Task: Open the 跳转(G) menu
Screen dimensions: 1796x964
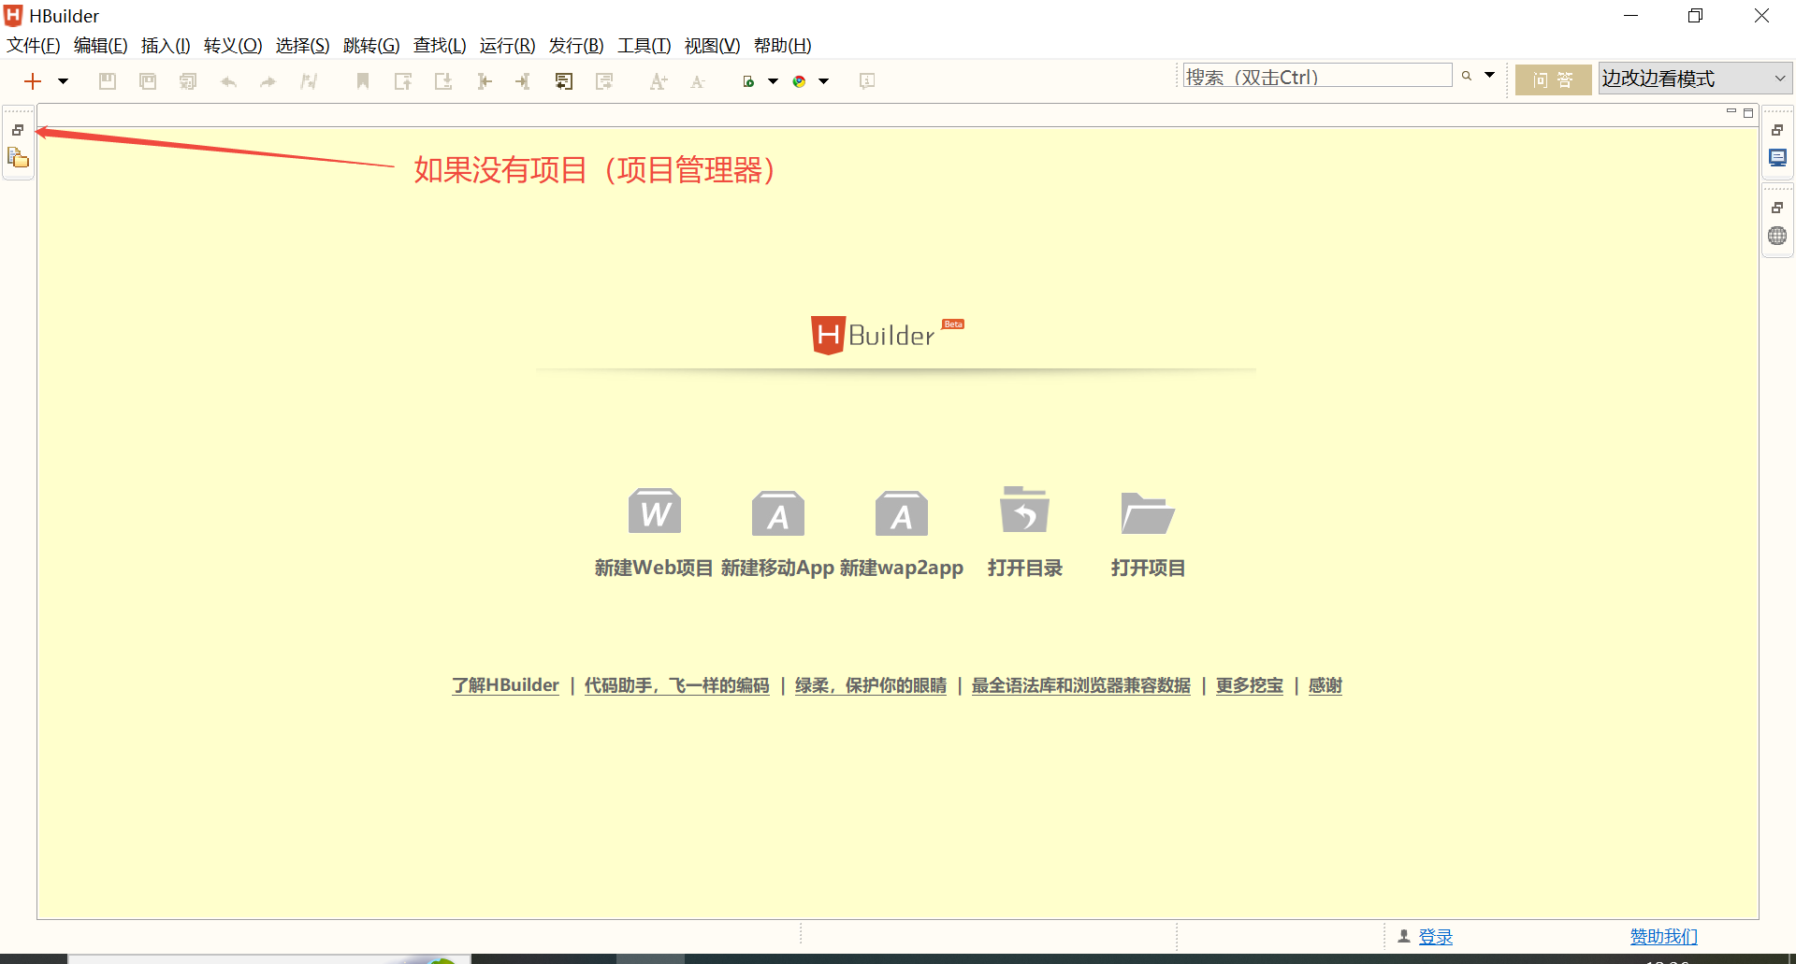Action: pyautogui.click(x=371, y=46)
